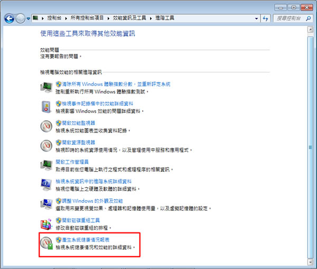Select 進階工具 in the breadcrumb

165,18
